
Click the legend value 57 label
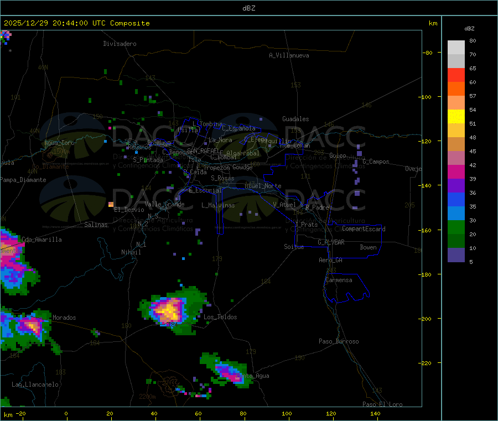coord(473,96)
